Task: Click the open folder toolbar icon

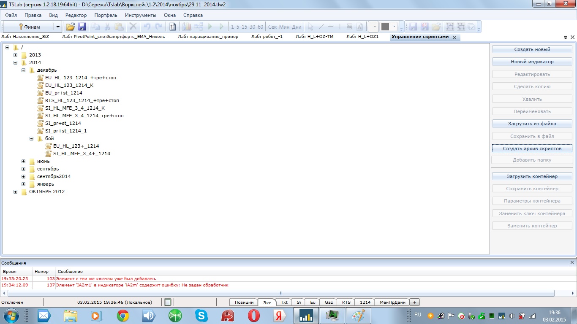Action: point(70,27)
